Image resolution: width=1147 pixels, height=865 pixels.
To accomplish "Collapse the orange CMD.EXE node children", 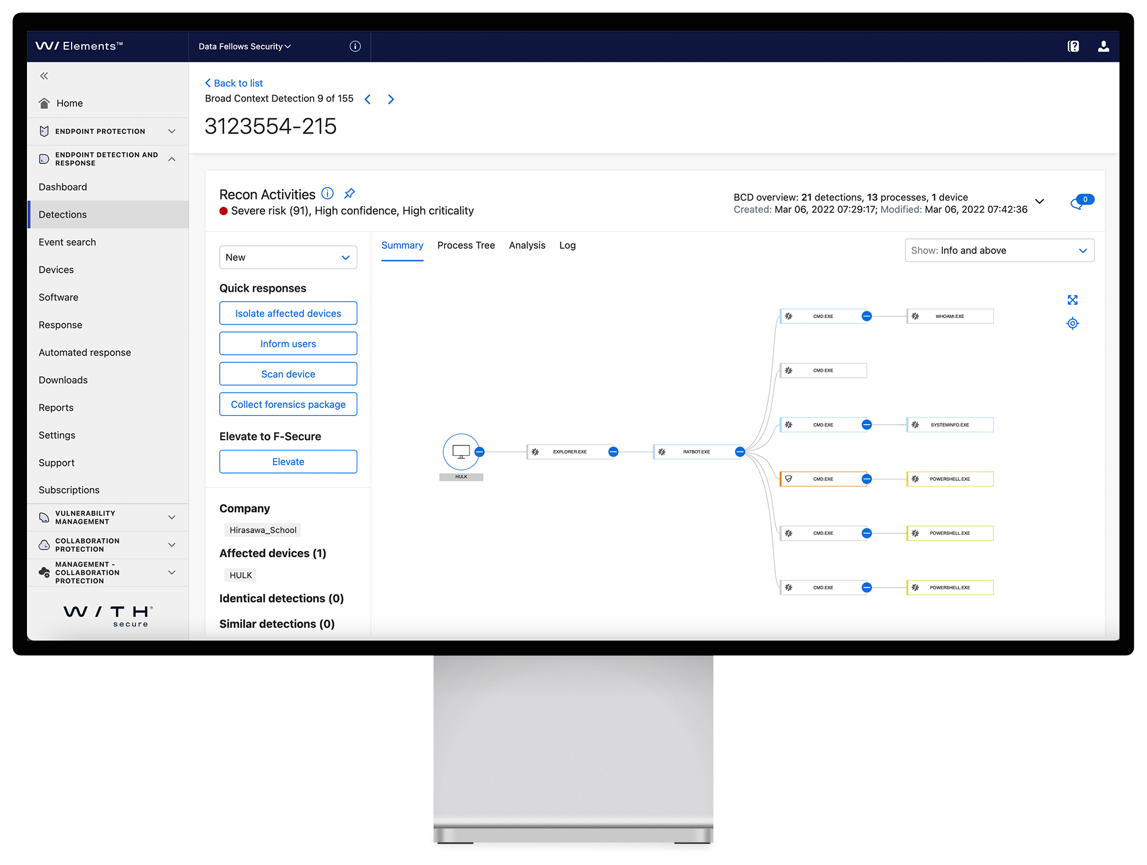I will pos(867,479).
